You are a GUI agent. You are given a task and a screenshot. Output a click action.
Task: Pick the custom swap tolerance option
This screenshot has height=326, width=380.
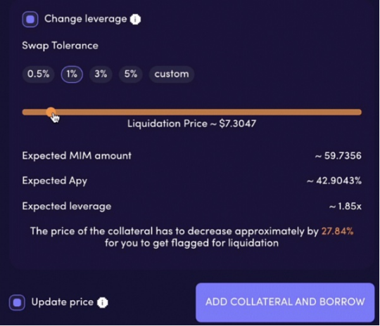(x=172, y=74)
